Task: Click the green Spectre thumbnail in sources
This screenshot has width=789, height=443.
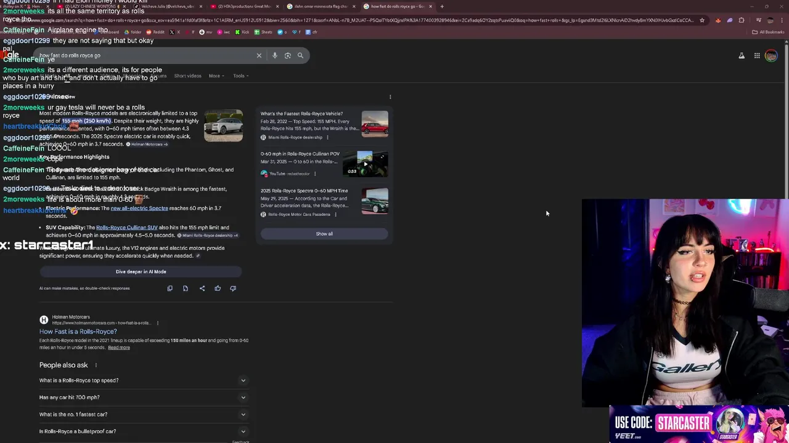Action: pyautogui.click(x=375, y=201)
